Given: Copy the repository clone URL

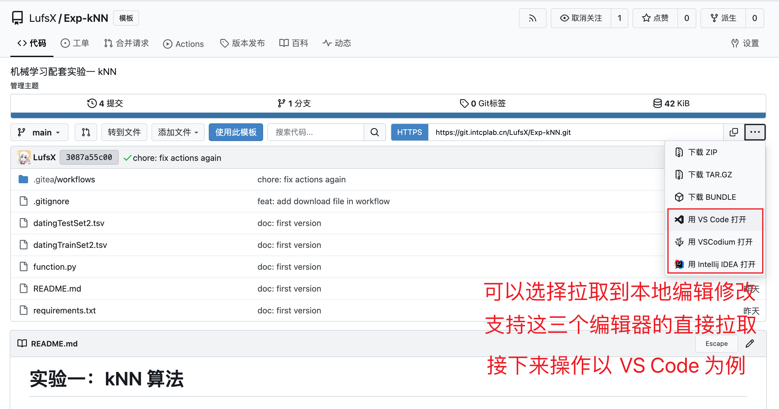Looking at the screenshot, I should point(733,132).
